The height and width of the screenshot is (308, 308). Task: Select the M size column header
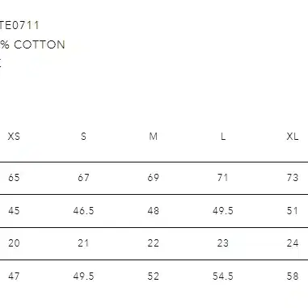coord(153,137)
